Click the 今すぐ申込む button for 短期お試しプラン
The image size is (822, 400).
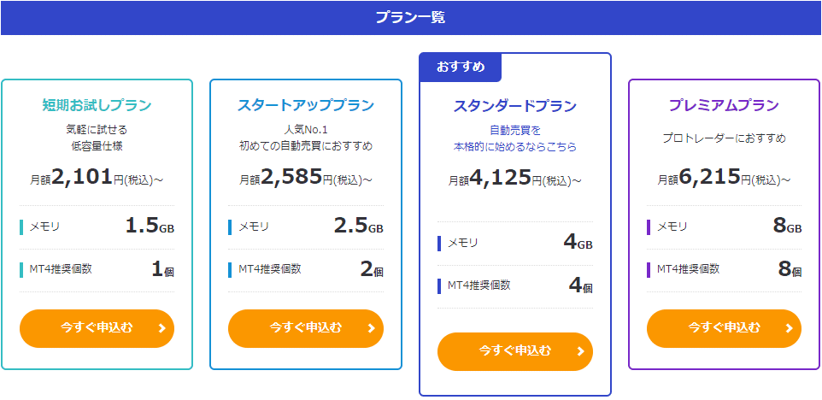[97, 329]
